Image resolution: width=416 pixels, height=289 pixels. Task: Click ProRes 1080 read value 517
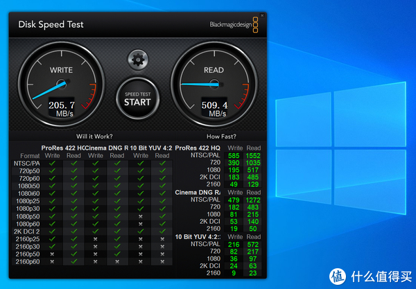point(253,170)
